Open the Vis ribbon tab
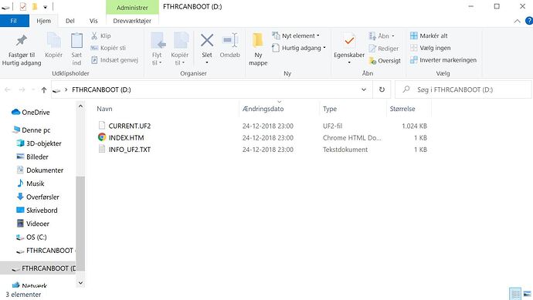 click(93, 21)
